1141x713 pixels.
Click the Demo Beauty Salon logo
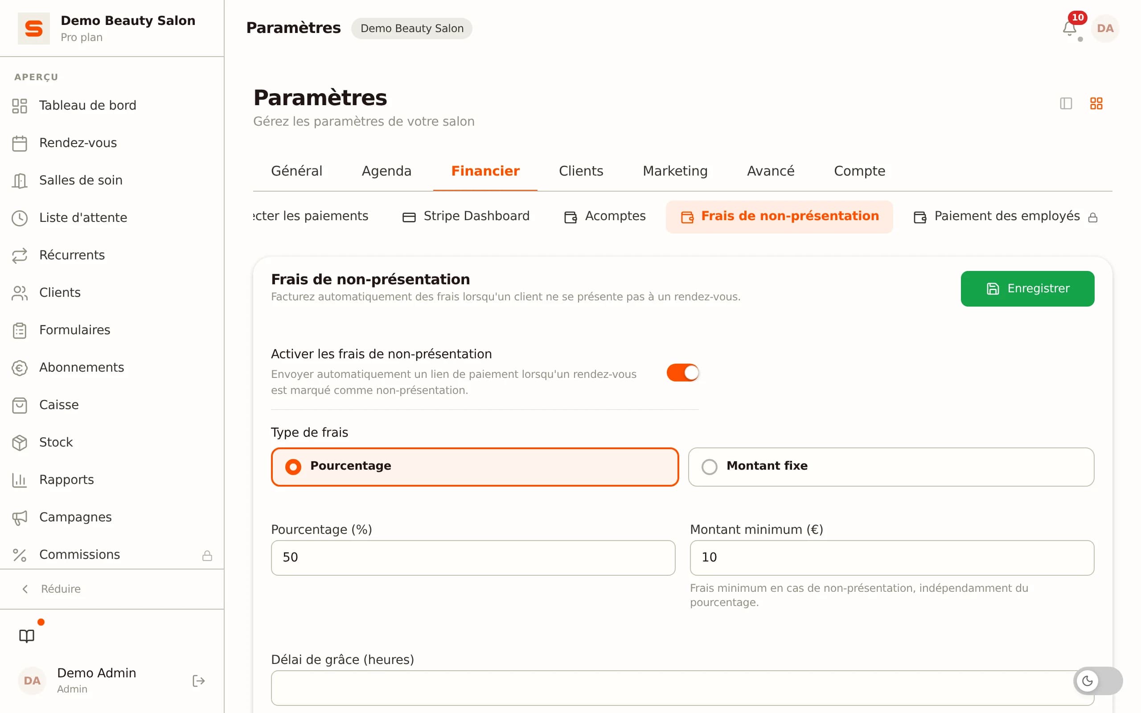pos(33,28)
